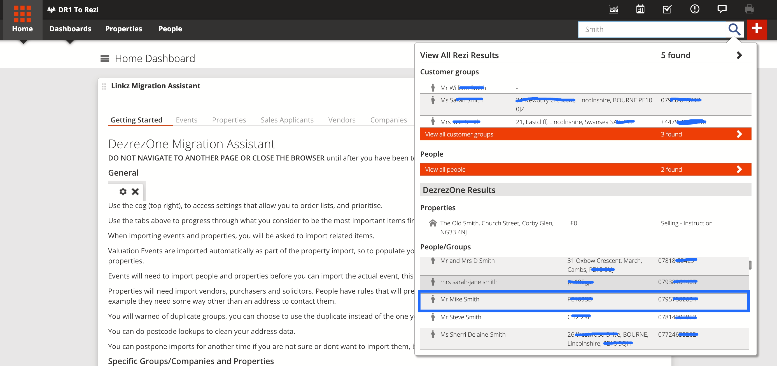Screen dimensions: 777x366
Task: Click the Home Dashboard hamburger menu icon
Action: (x=105, y=58)
